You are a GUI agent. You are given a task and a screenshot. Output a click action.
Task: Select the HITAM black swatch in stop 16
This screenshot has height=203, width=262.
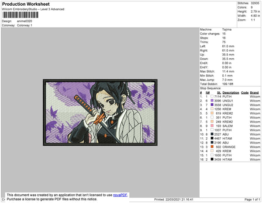[x=212, y=159]
